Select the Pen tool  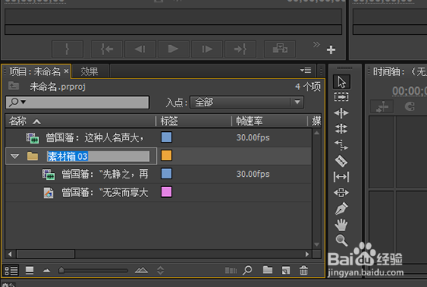342,209
